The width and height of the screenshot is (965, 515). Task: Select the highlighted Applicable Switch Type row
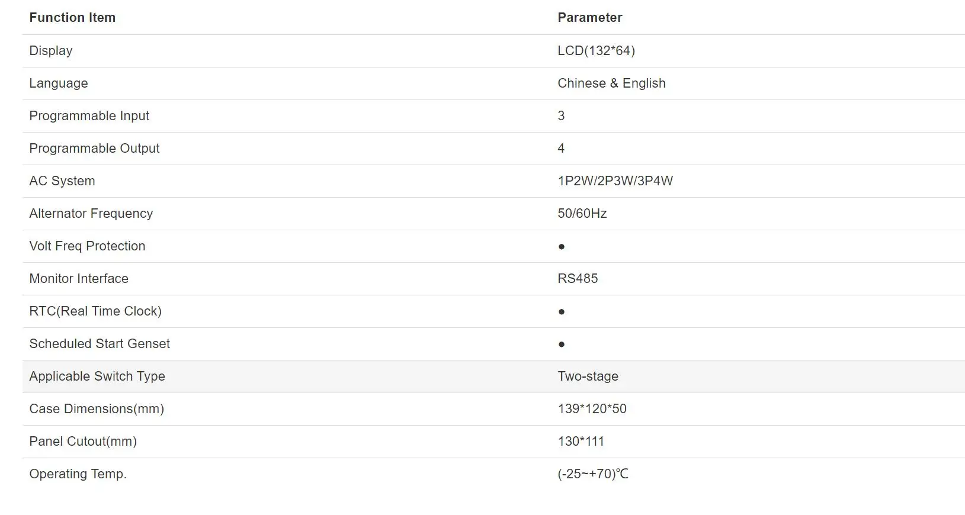(x=493, y=376)
